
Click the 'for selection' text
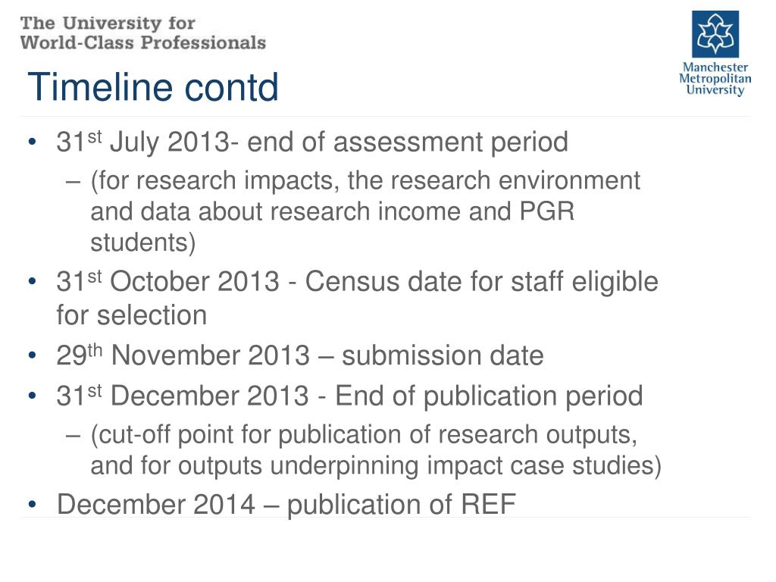(x=132, y=314)
